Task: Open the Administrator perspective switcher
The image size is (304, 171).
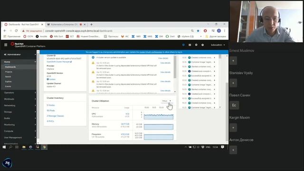Action: tap(19, 55)
